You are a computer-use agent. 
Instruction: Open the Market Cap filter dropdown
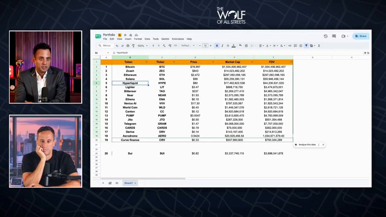252,62
